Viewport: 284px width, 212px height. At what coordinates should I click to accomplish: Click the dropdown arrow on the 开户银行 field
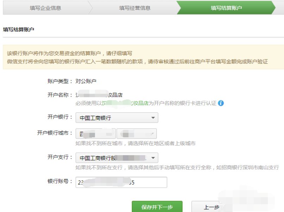point(153,118)
